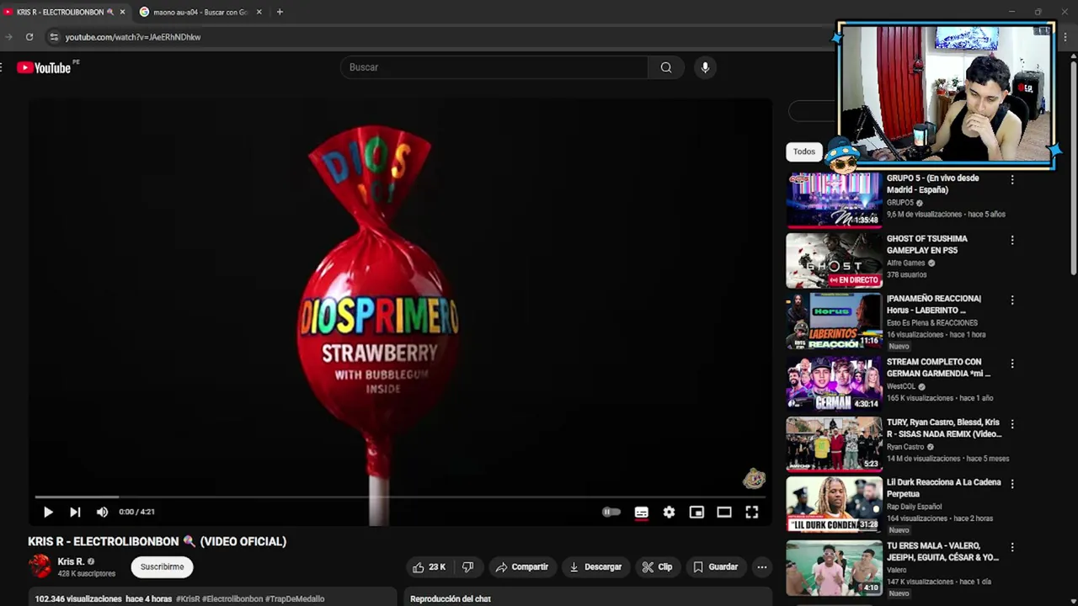Click the video progress bar
1078x606 pixels.
coord(400,497)
